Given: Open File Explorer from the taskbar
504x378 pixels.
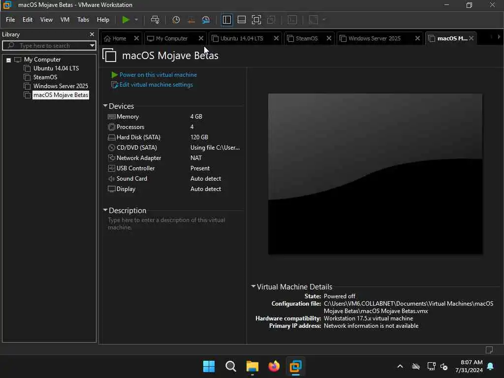Looking at the screenshot, I should (x=252, y=366).
